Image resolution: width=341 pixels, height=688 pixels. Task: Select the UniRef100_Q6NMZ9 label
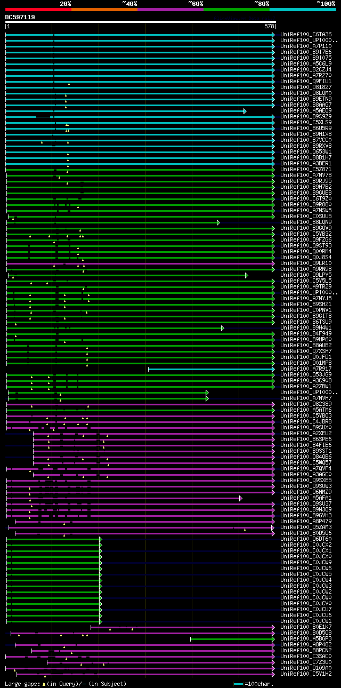coord(306,492)
